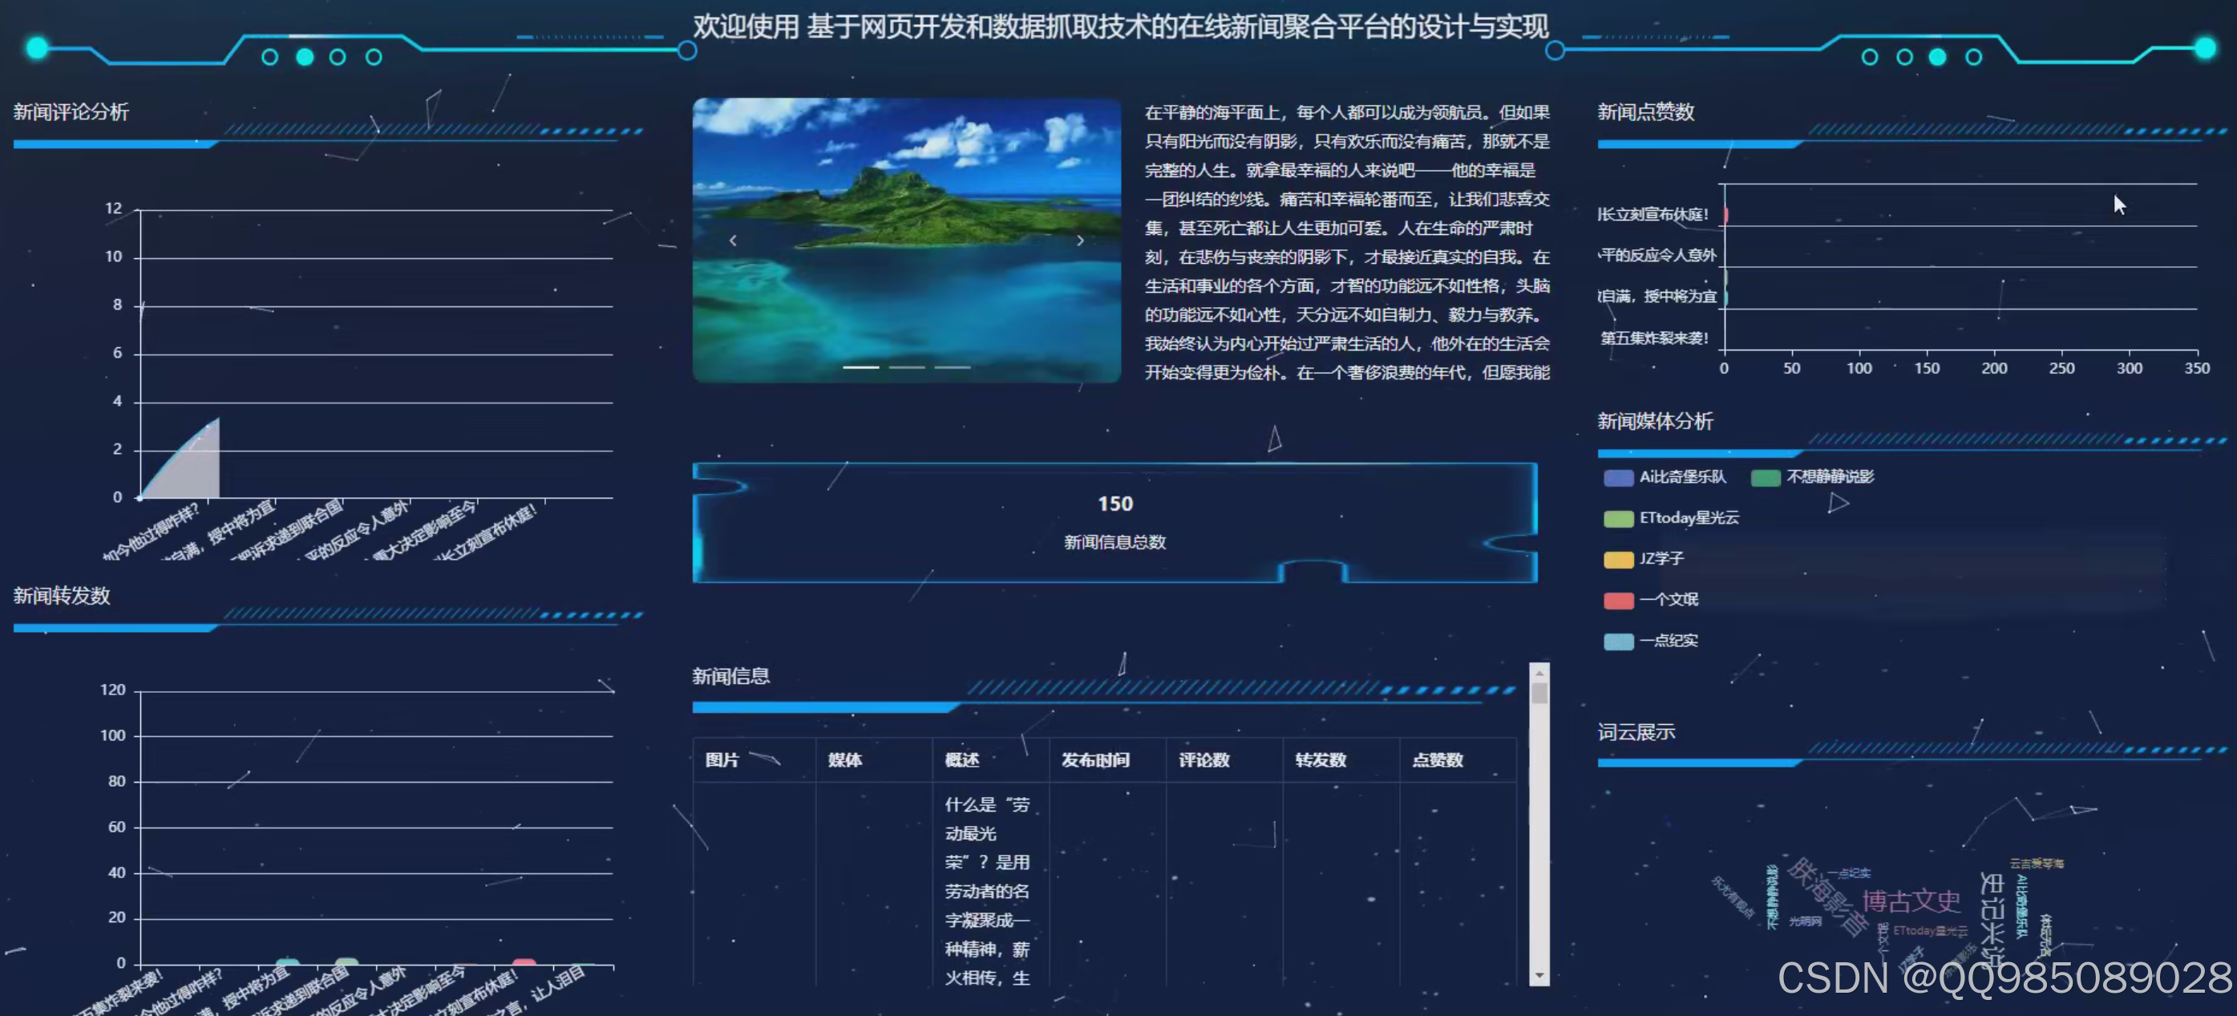Click the carousel next arrow
The width and height of the screenshot is (2237, 1016).
click(1080, 241)
